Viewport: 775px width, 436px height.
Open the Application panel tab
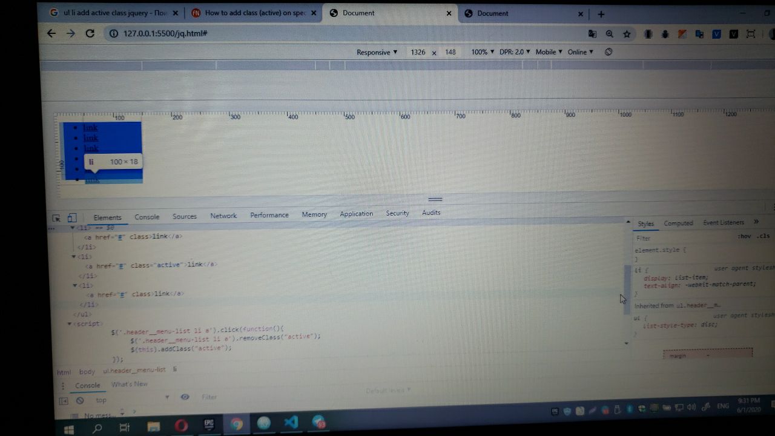(357, 214)
